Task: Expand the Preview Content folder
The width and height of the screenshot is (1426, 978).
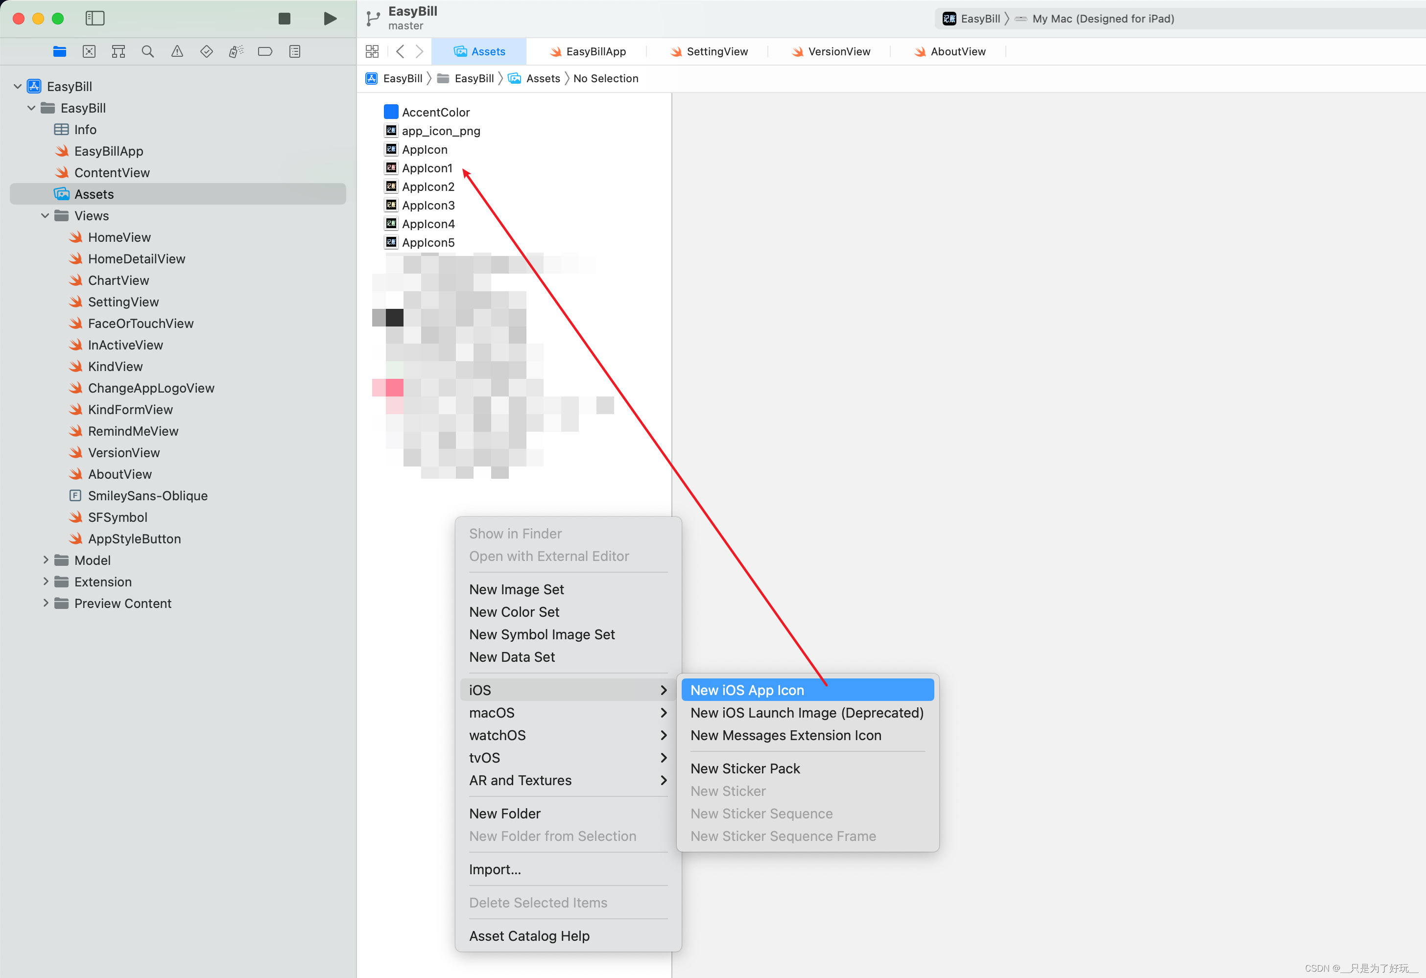Action: [46, 603]
